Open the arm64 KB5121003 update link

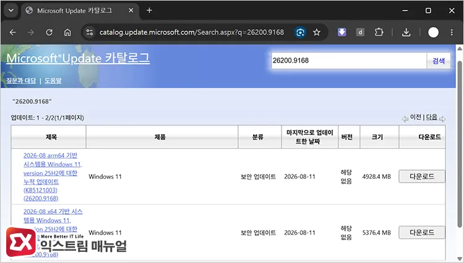pos(53,176)
